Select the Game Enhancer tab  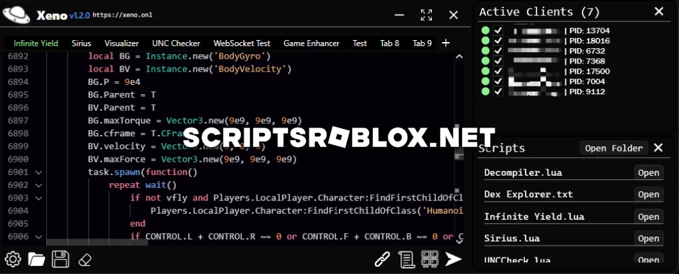(x=311, y=43)
